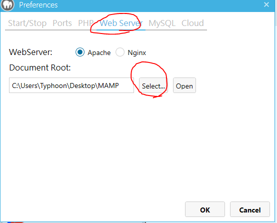277x223 pixels.
Task: Close the Preferences dialog
Action: click(266, 4)
